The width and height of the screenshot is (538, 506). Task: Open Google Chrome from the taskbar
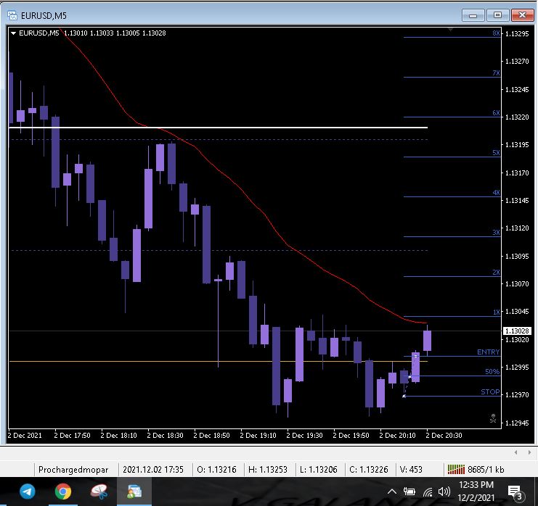click(x=62, y=492)
